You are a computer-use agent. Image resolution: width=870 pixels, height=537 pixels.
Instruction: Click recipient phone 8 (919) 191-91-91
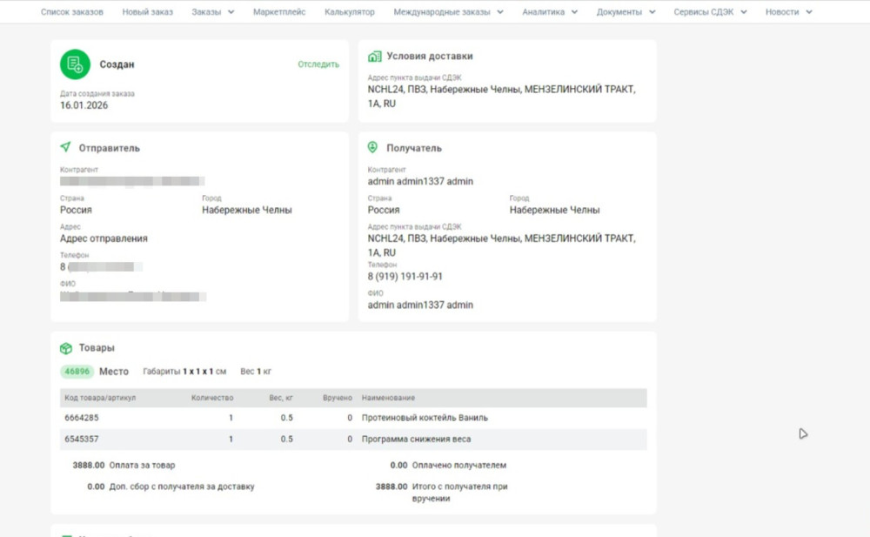coord(405,277)
